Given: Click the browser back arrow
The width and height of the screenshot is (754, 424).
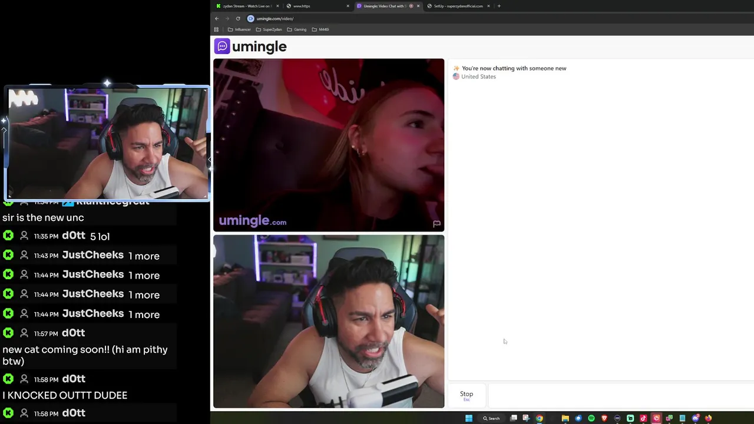Looking at the screenshot, I should (217, 18).
